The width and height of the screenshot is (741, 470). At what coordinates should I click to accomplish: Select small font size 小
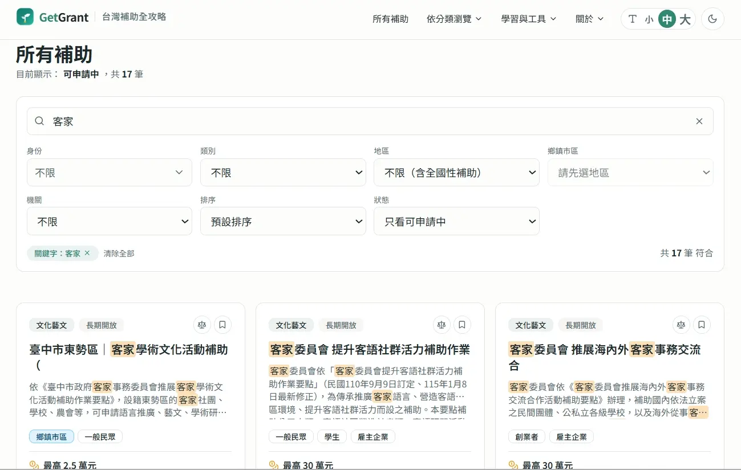(x=649, y=19)
